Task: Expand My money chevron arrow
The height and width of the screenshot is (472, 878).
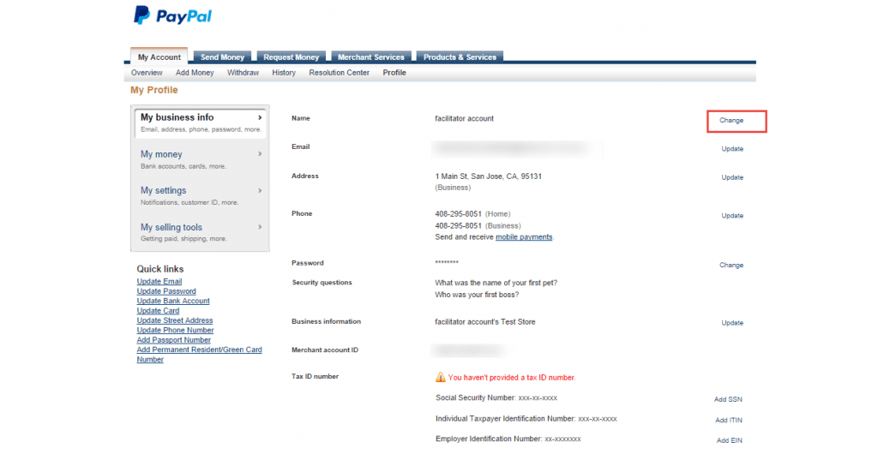Action: point(260,154)
